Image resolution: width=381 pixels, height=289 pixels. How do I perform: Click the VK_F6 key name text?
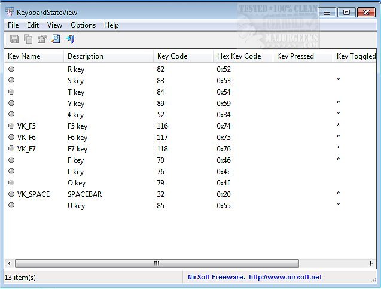click(26, 138)
